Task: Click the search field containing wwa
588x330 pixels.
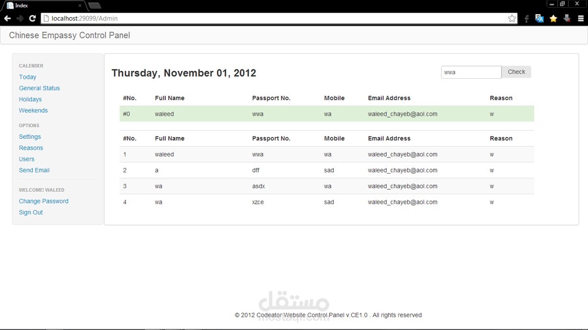Action: tap(471, 72)
